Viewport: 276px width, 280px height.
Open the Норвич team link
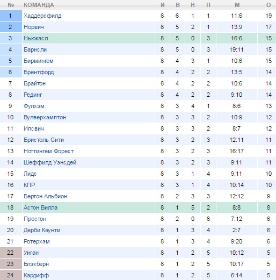click(34, 27)
